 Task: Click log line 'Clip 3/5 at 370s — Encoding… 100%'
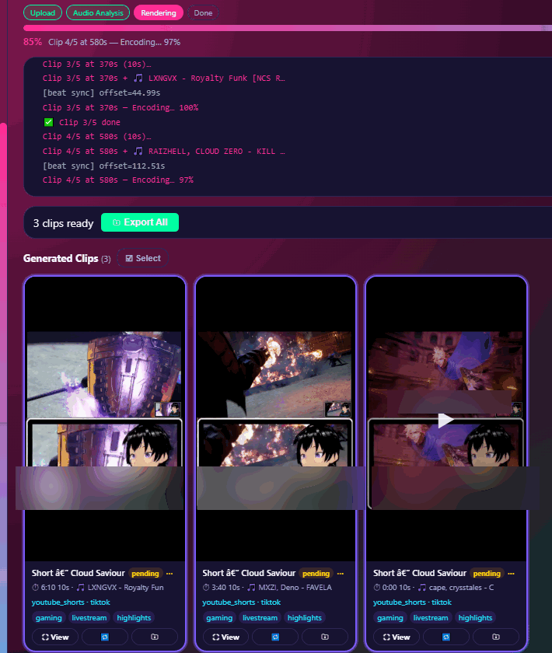[x=121, y=107]
